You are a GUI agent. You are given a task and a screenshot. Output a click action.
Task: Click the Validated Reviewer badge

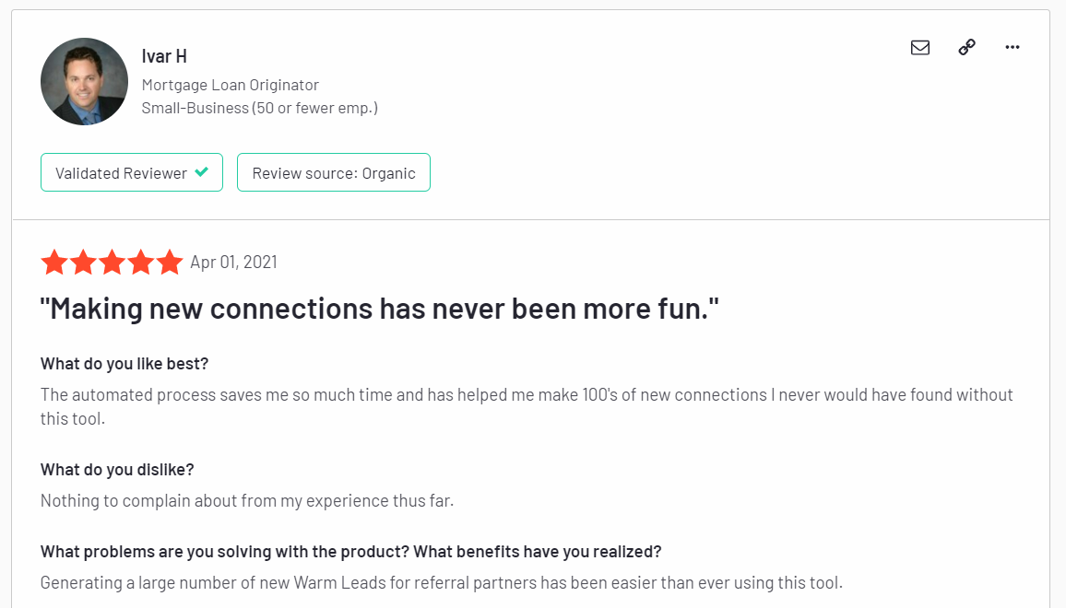click(x=132, y=172)
